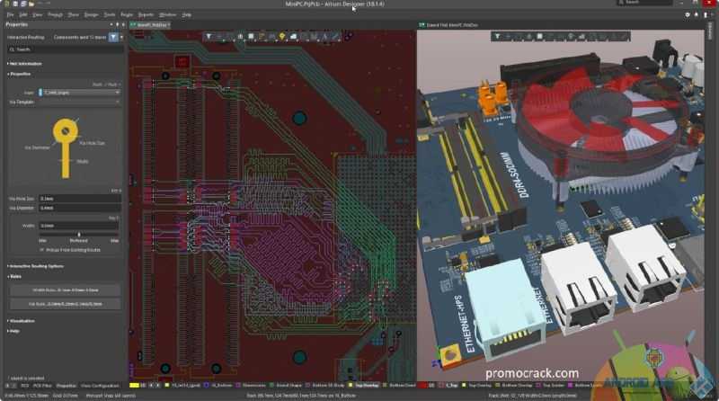This screenshot has height=401, width=719.
Task: Click the interactive routing icon in 2D active bar
Action: click(262, 36)
